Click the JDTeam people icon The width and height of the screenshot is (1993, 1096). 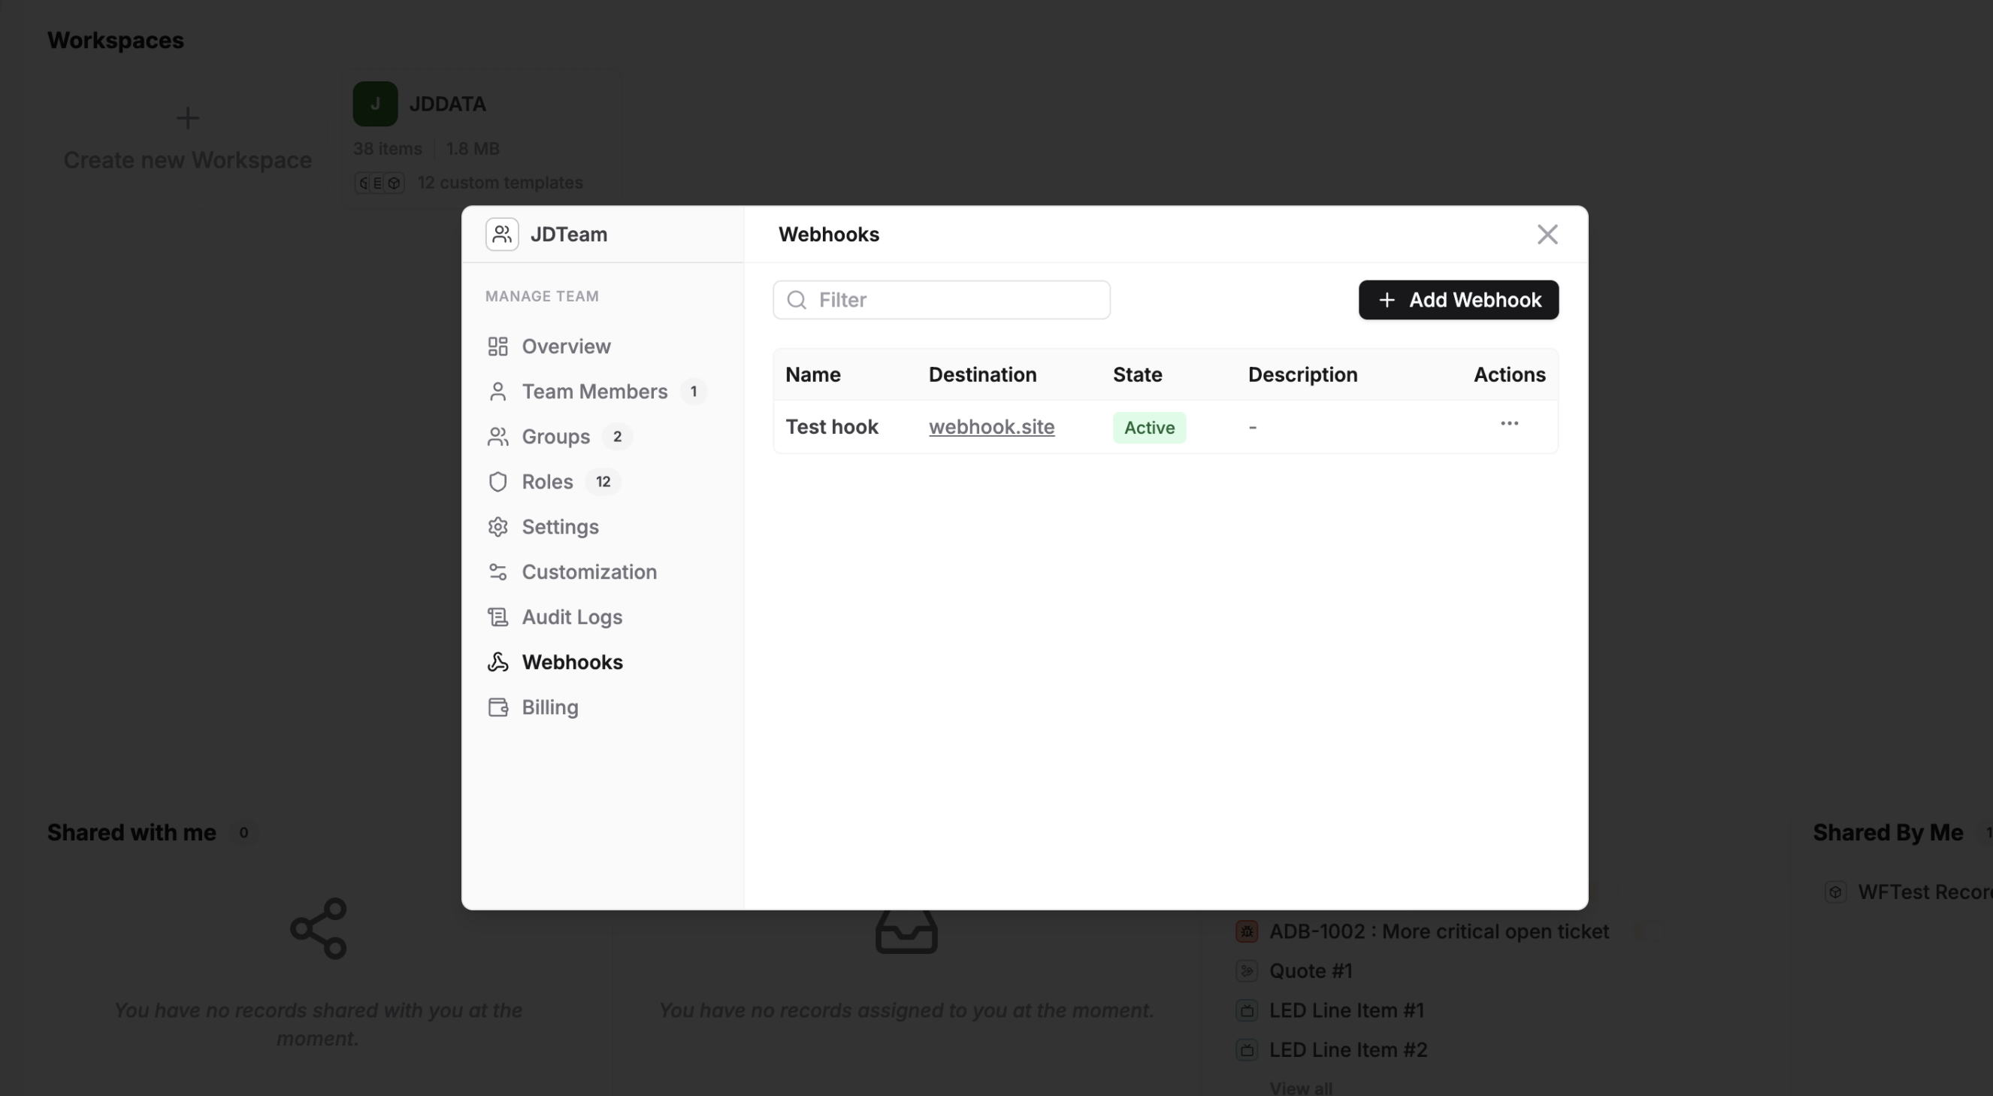pyautogui.click(x=501, y=235)
